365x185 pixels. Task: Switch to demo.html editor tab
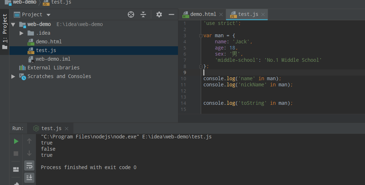[203, 14]
